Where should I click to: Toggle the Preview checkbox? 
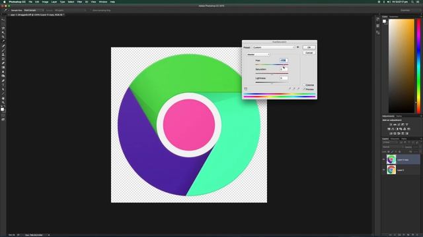(x=304, y=89)
